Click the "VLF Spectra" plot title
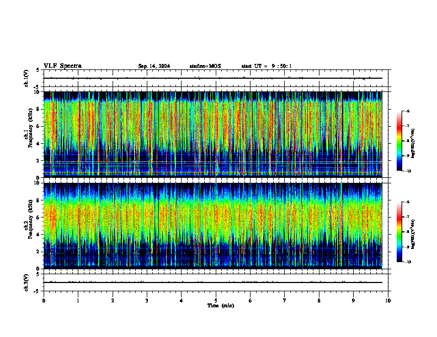This screenshot has height=337, width=437. tap(62, 66)
